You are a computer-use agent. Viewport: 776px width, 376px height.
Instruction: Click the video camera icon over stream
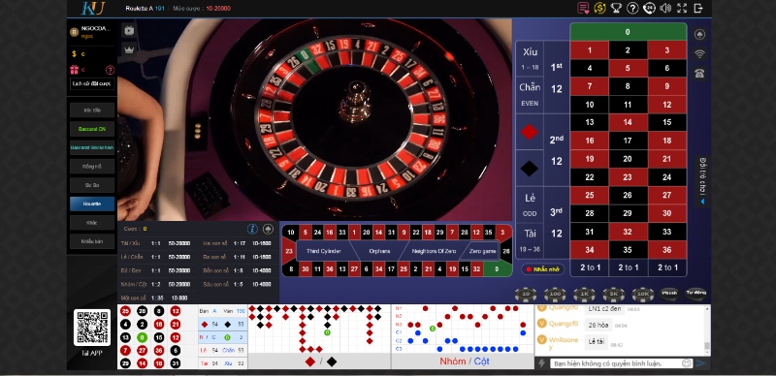[x=129, y=30]
